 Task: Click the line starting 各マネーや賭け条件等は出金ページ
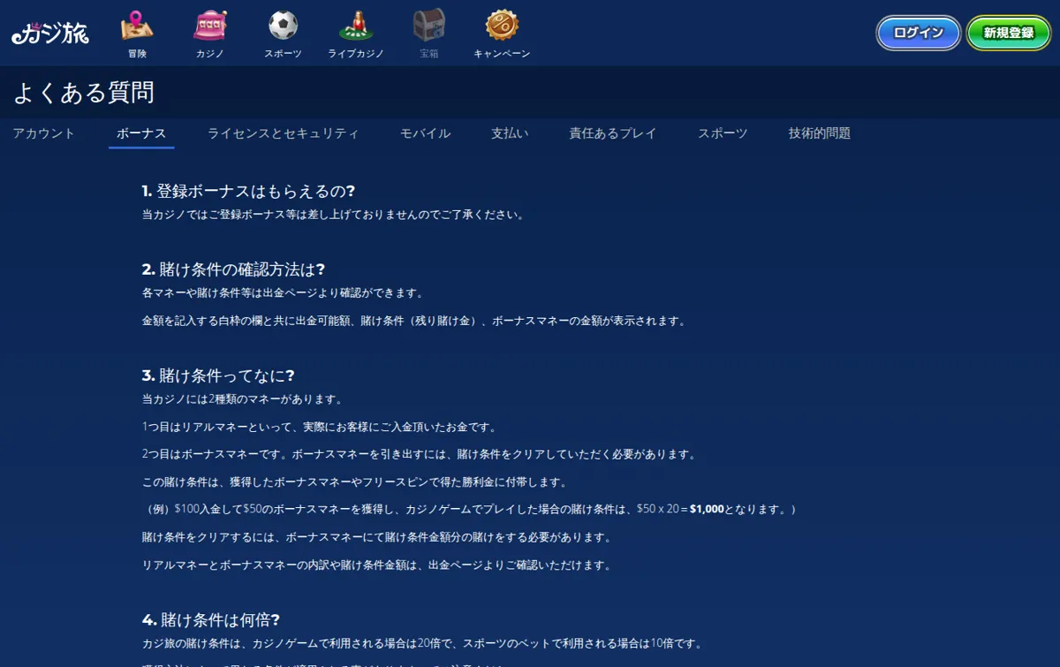pyautogui.click(x=283, y=292)
